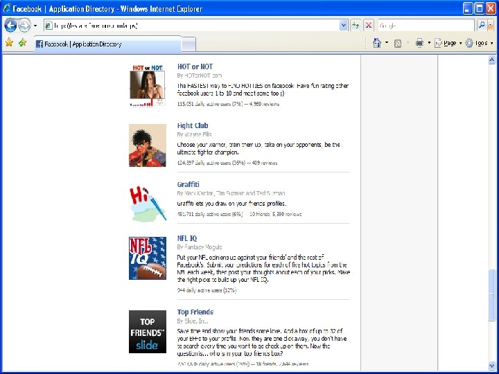
Task: Click the Google search box
Action: (426, 26)
